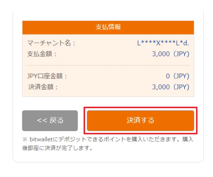213x177 pixels.
Task: Go back with the << 戻る button
Action: [x=50, y=120]
